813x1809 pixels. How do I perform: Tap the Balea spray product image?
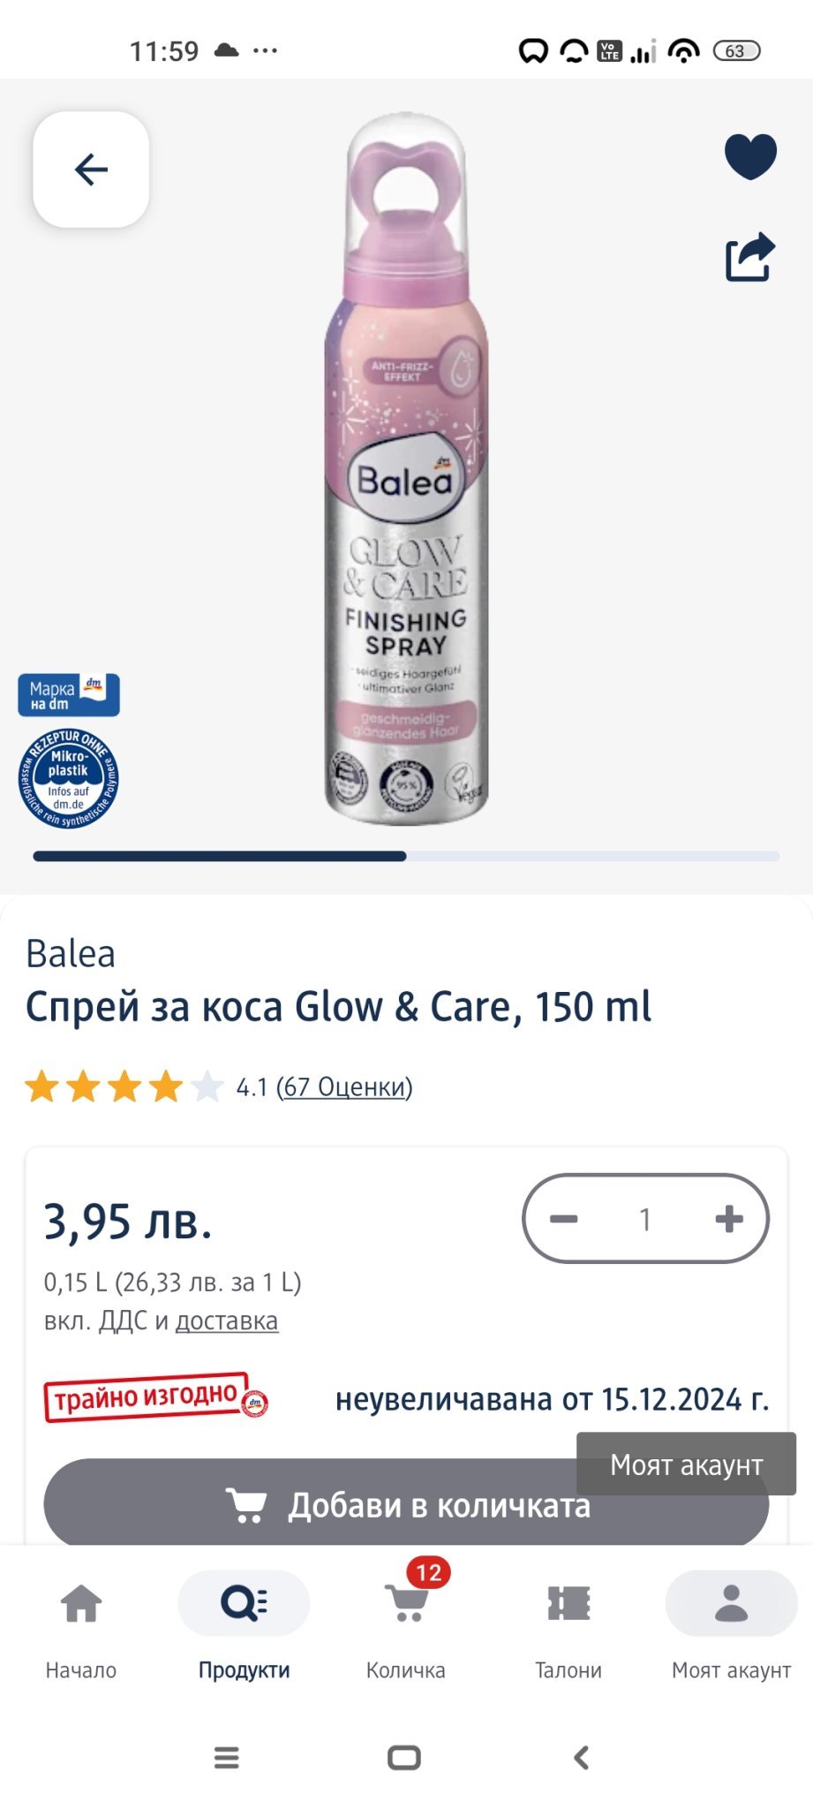tap(406, 468)
